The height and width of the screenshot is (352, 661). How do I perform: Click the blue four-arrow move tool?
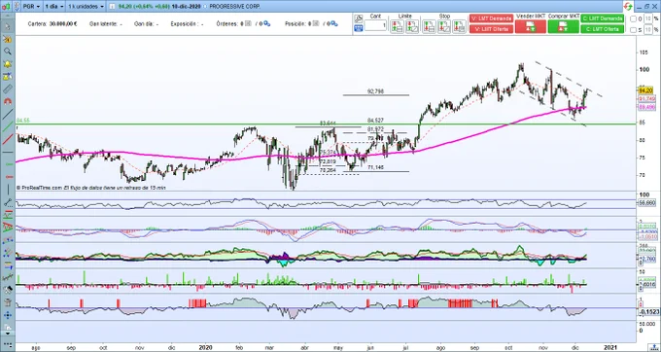click(x=7, y=315)
